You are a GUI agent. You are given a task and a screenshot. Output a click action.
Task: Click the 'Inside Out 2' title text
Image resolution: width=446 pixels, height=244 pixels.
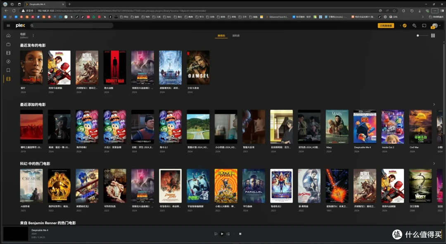click(x=388, y=147)
